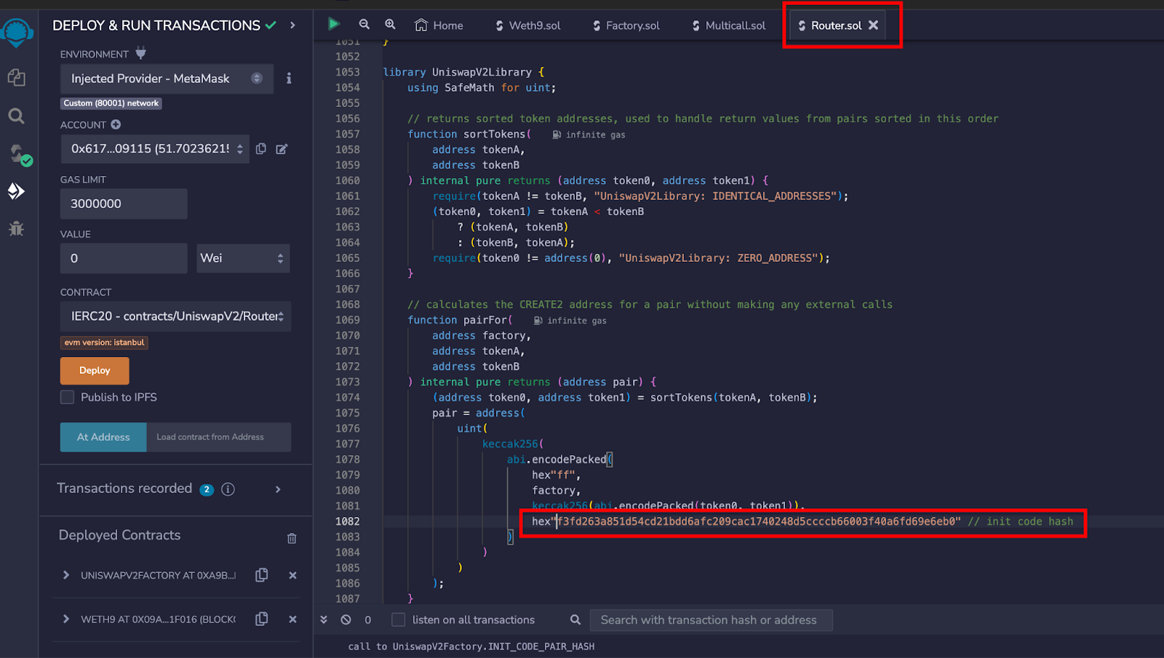Open the Search in files sidebar icon
Viewport: 1164px width, 658px height.
point(17,116)
